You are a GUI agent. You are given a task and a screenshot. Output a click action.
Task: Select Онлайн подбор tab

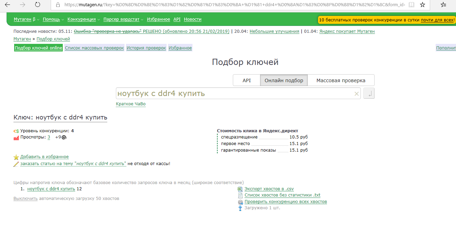284,80
